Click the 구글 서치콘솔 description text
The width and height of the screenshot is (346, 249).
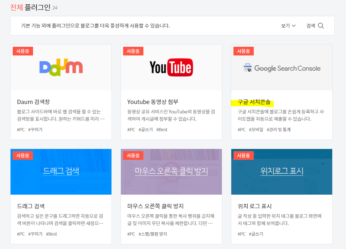pos(281,115)
